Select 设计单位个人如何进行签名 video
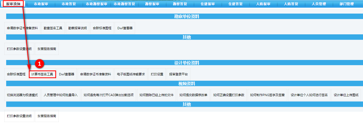This screenshot has width=363, height=123. [x=309, y=95]
